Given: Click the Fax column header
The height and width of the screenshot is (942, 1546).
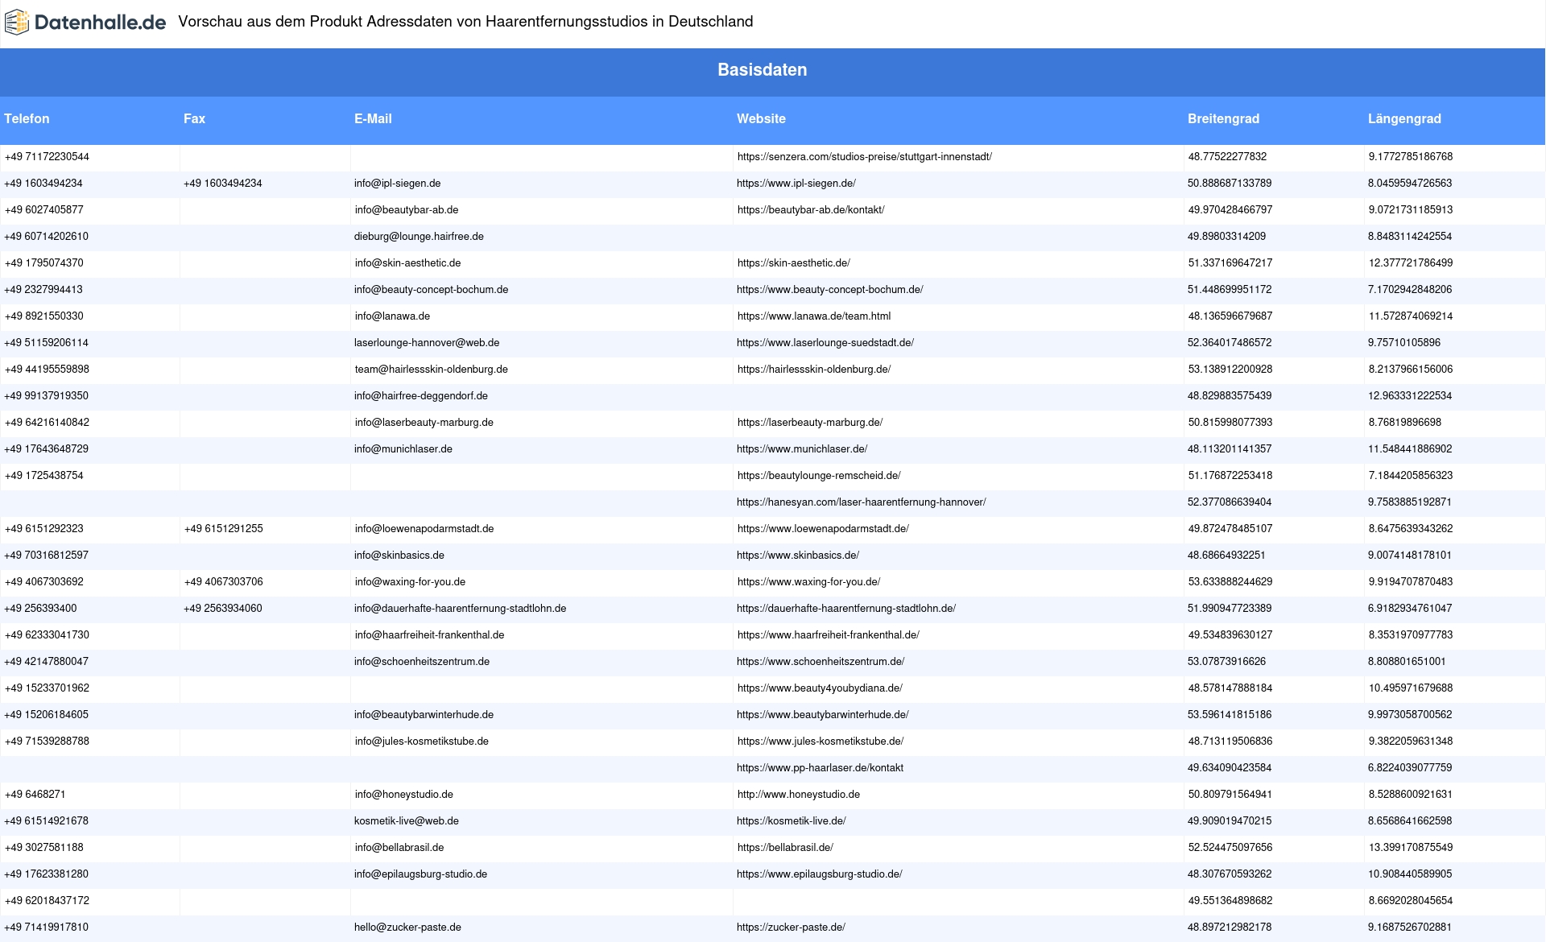Looking at the screenshot, I should click(x=194, y=119).
